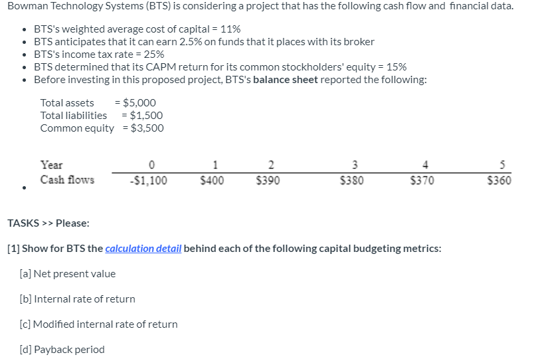Click the $370 cash flow for Year 4
536x363 pixels.
(422, 181)
